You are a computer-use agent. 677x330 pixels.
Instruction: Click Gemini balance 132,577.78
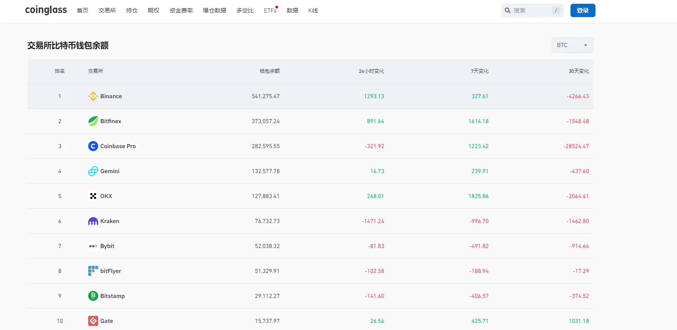coord(266,171)
